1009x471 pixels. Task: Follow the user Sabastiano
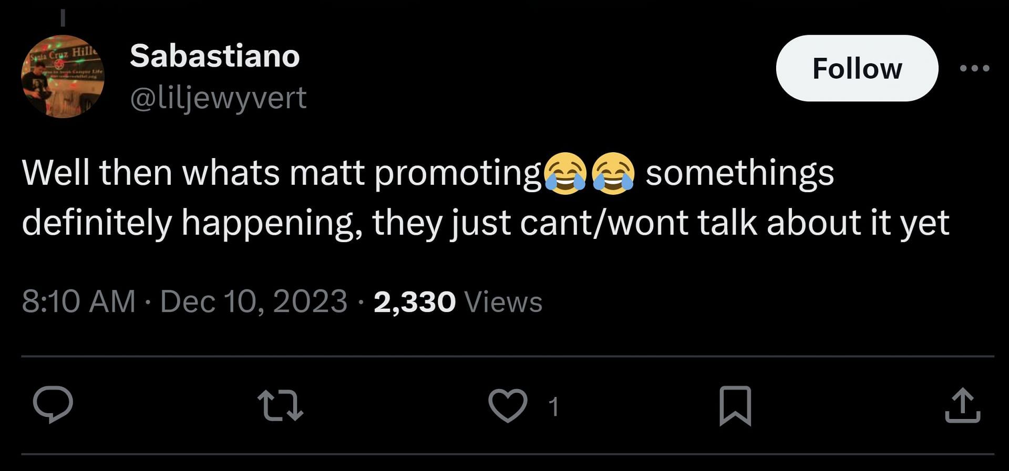tap(857, 68)
